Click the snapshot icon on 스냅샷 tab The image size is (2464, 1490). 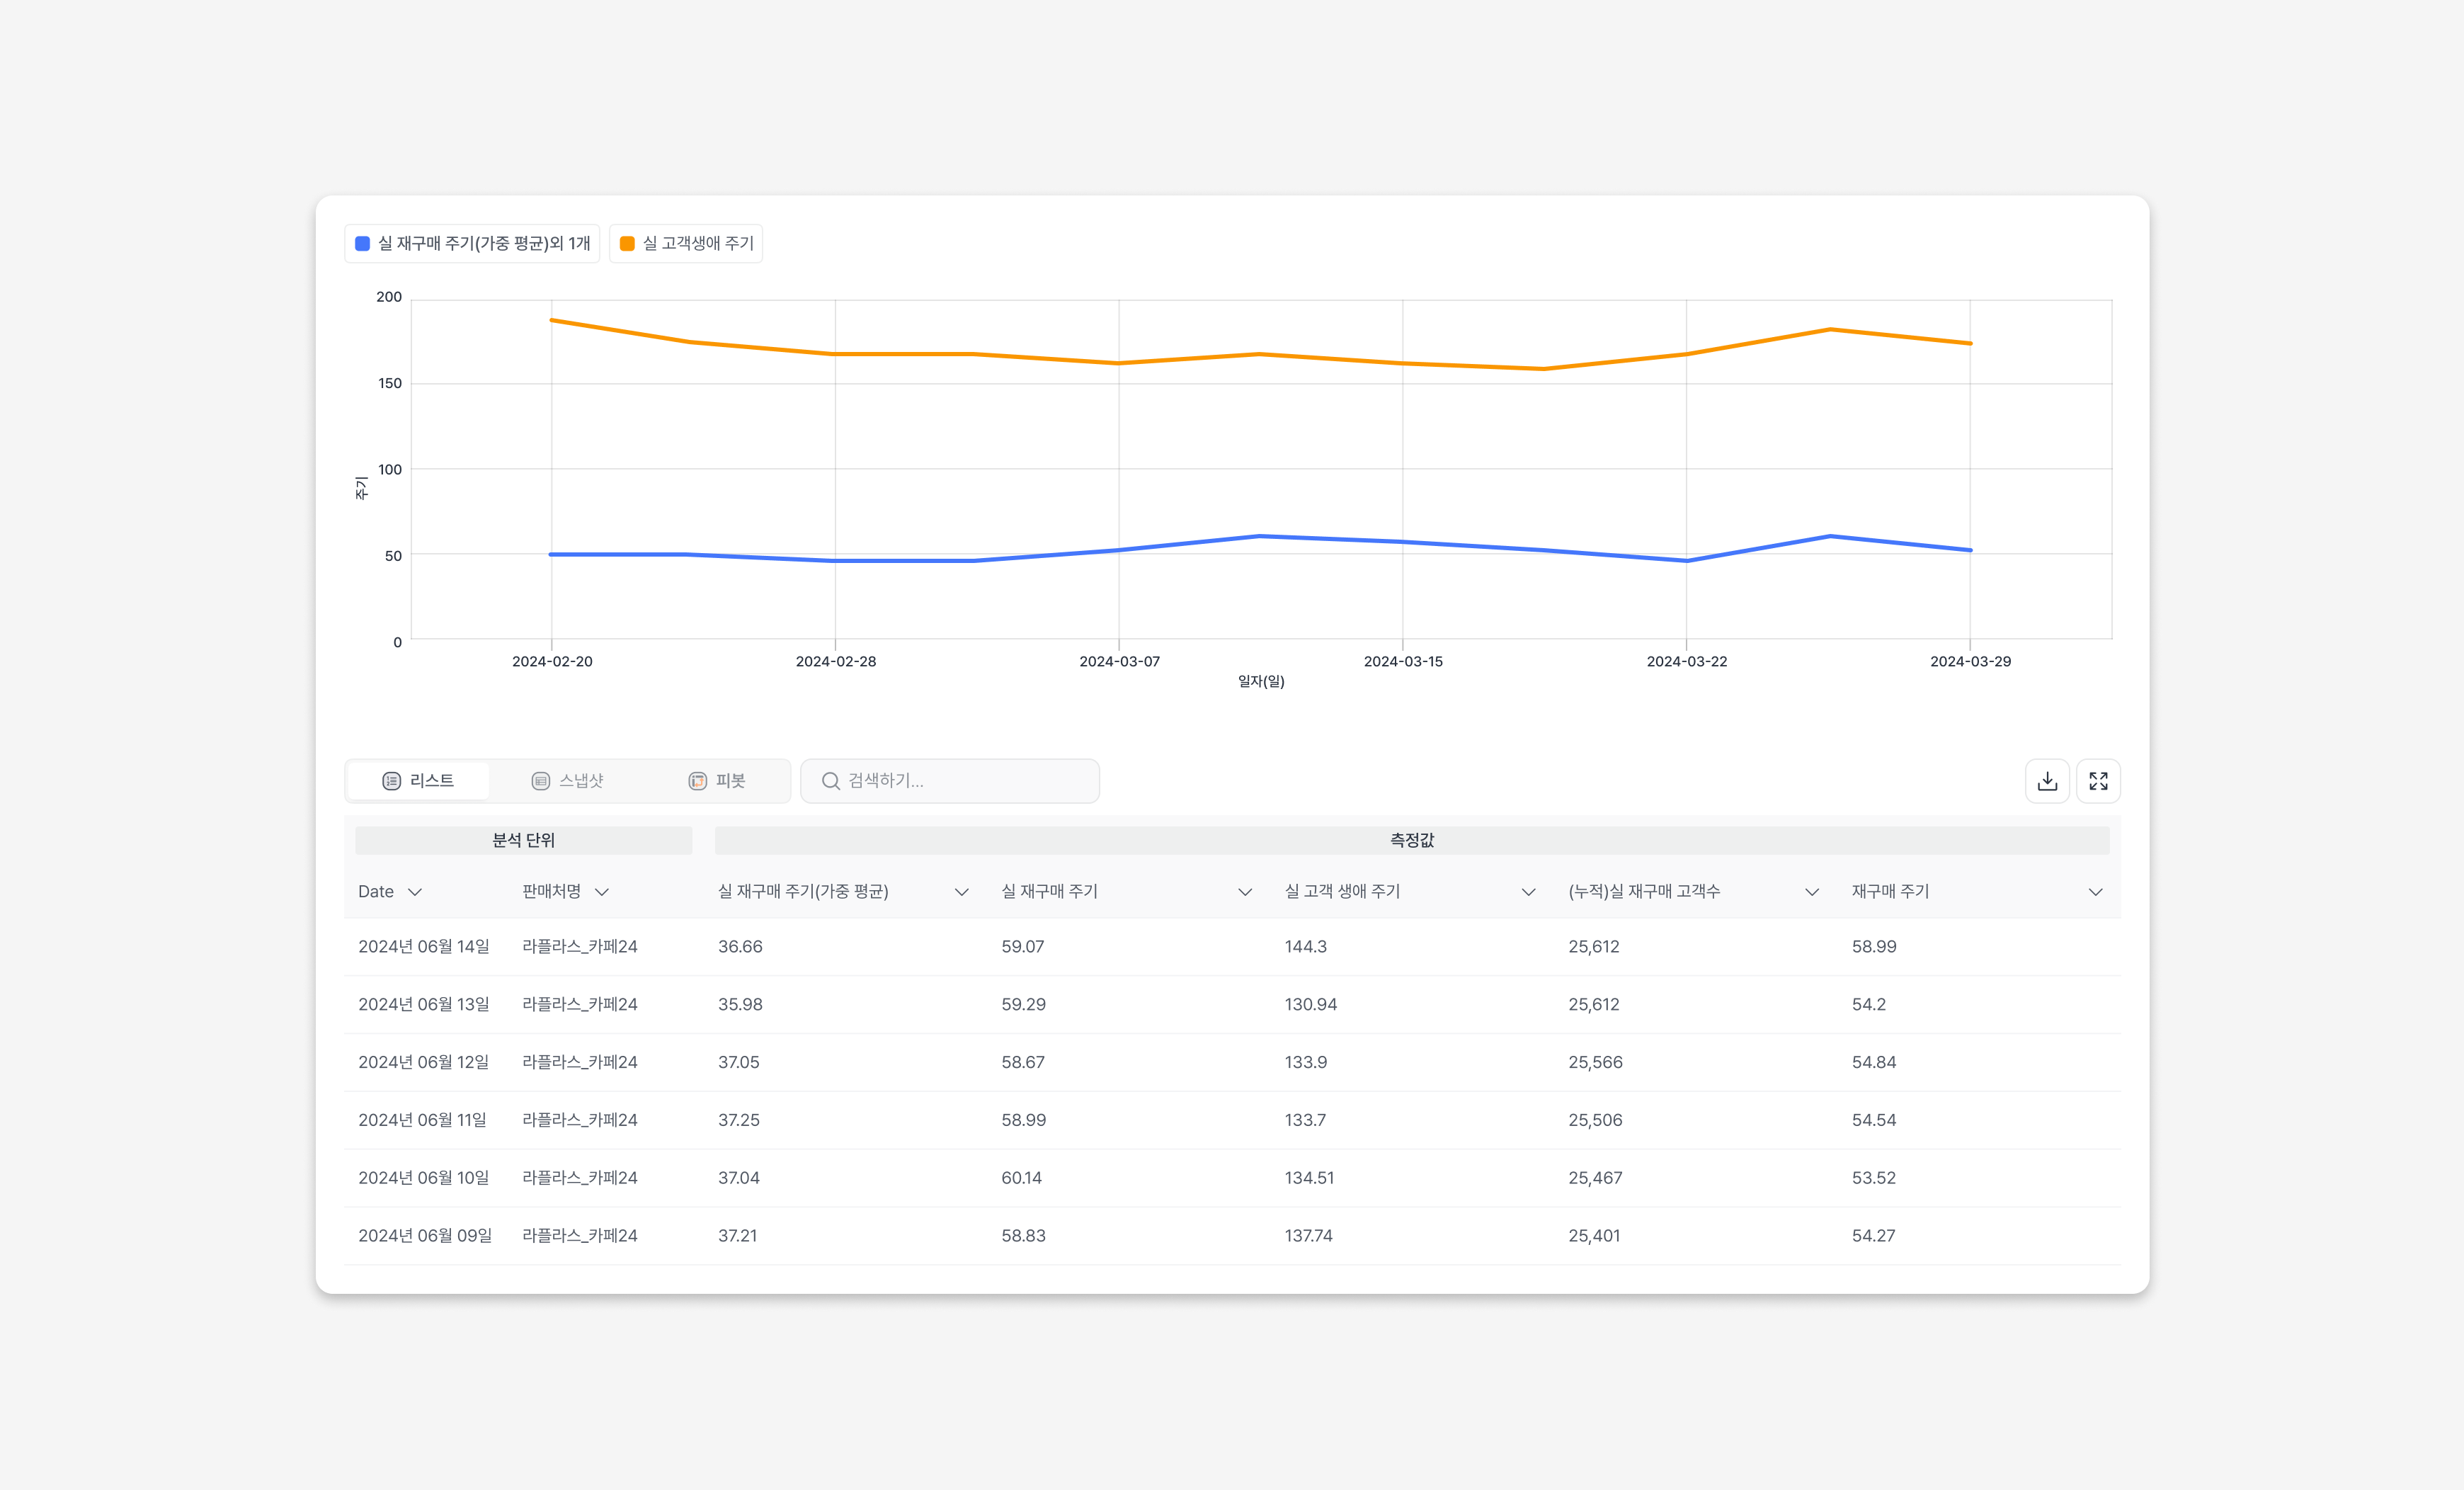[x=540, y=781]
